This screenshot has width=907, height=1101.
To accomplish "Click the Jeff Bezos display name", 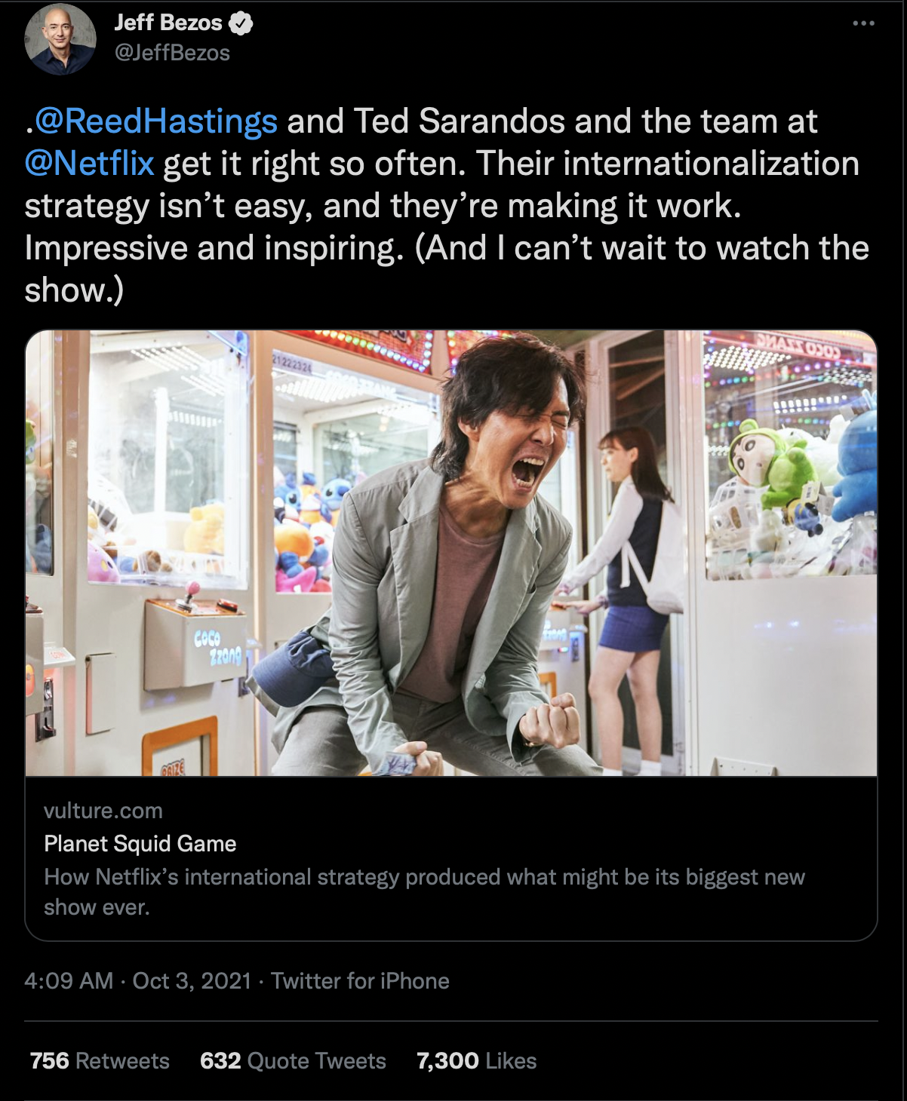I will pyautogui.click(x=168, y=23).
